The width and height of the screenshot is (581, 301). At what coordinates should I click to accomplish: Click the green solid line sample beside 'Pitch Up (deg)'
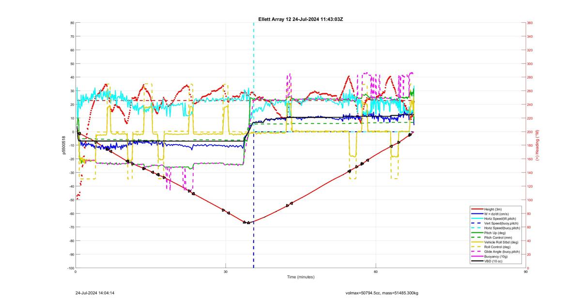pos(476,233)
